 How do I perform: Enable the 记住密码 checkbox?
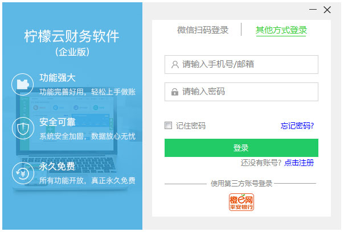[x=168, y=125]
